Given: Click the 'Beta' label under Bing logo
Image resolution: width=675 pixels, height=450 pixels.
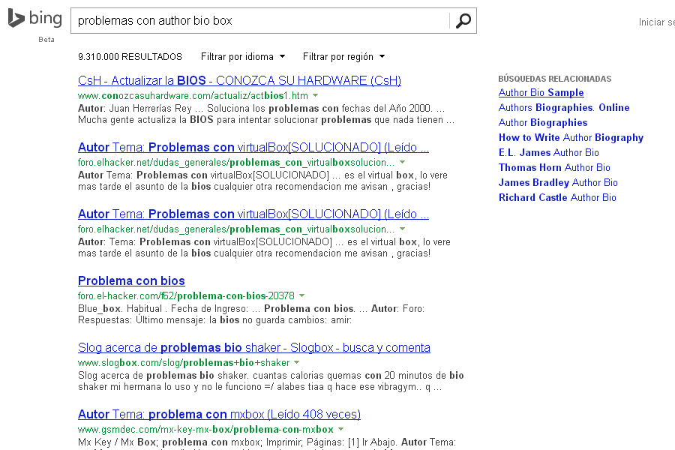Looking at the screenshot, I should coord(46,40).
